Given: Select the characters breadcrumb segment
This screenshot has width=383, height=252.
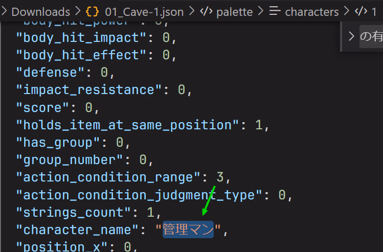Looking at the screenshot, I should pyautogui.click(x=312, y=11).
